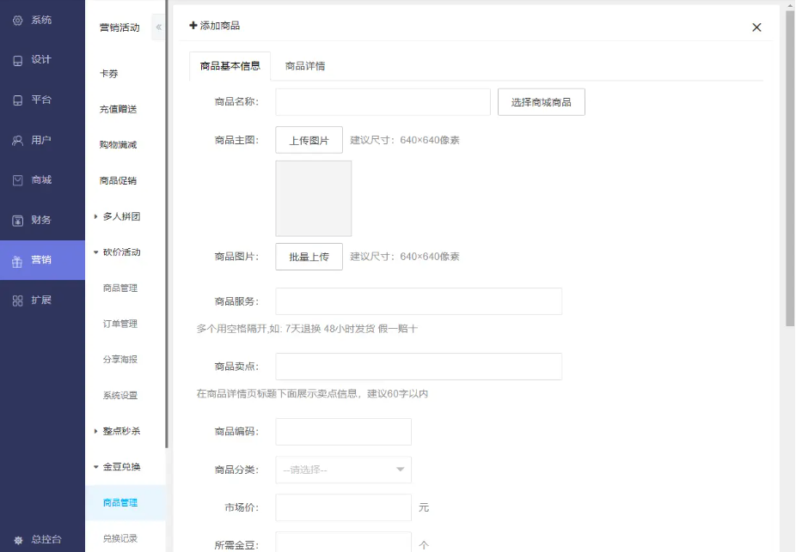
Task: Click the 设计 sidebar icon
Action: 18,60
